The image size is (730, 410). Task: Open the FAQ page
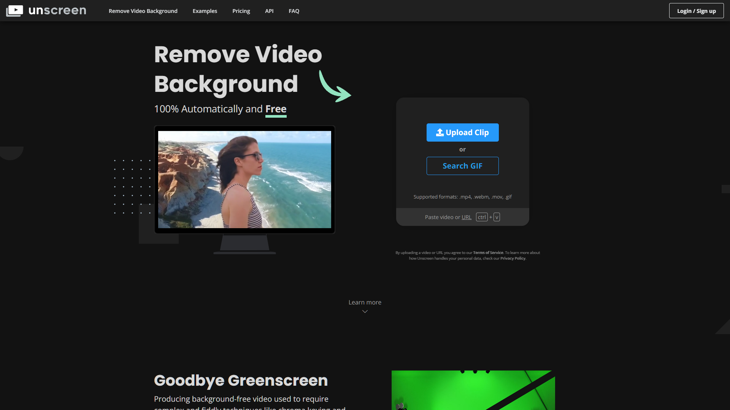(294, 11)
